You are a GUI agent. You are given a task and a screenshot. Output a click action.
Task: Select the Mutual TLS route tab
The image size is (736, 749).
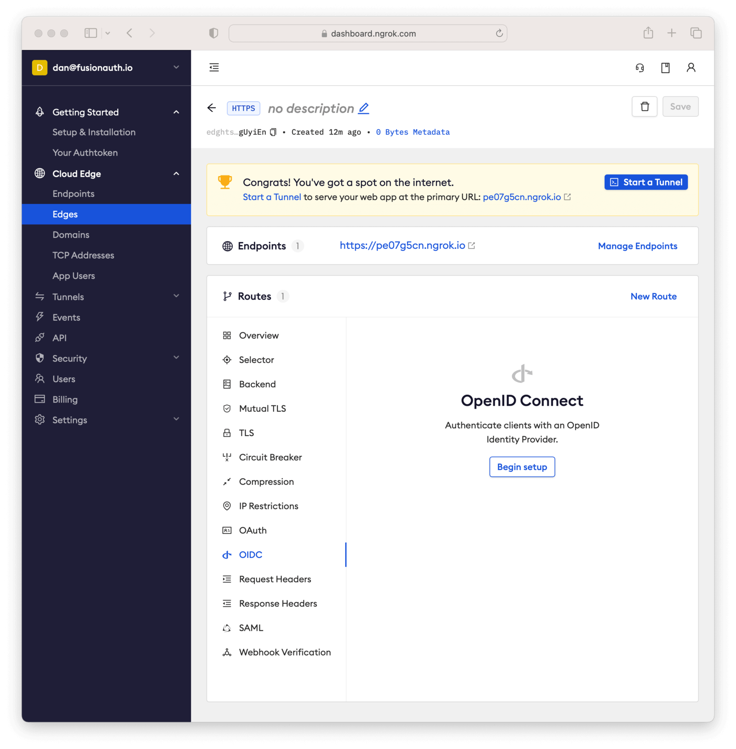point(276,409)
